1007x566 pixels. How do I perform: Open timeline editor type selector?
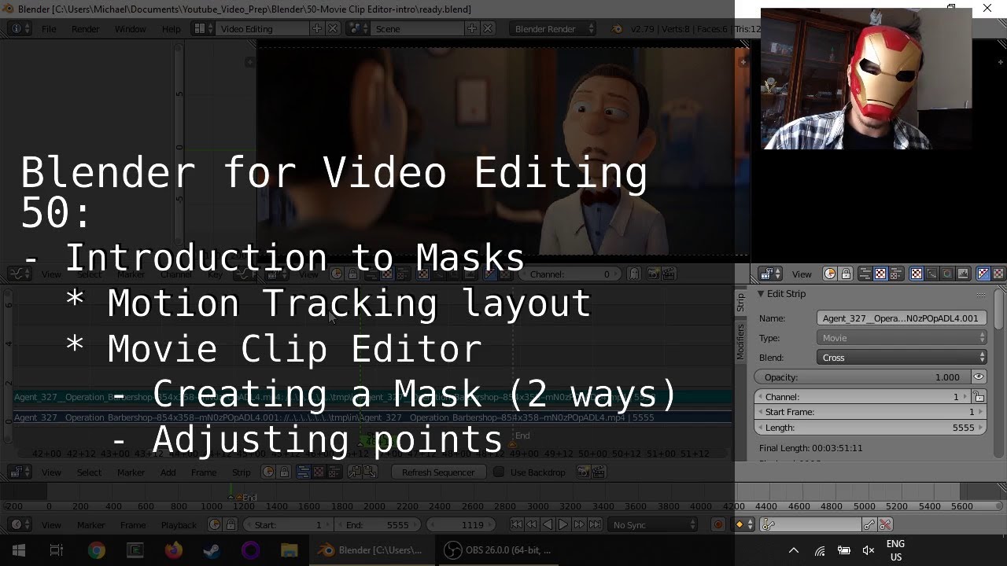[19, 525]
